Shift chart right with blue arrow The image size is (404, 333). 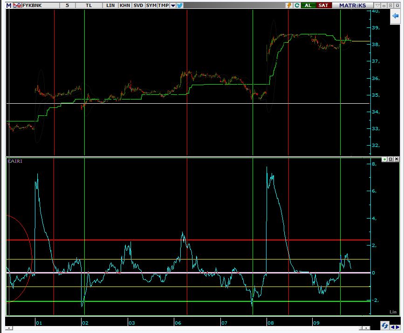click(397, 327)
